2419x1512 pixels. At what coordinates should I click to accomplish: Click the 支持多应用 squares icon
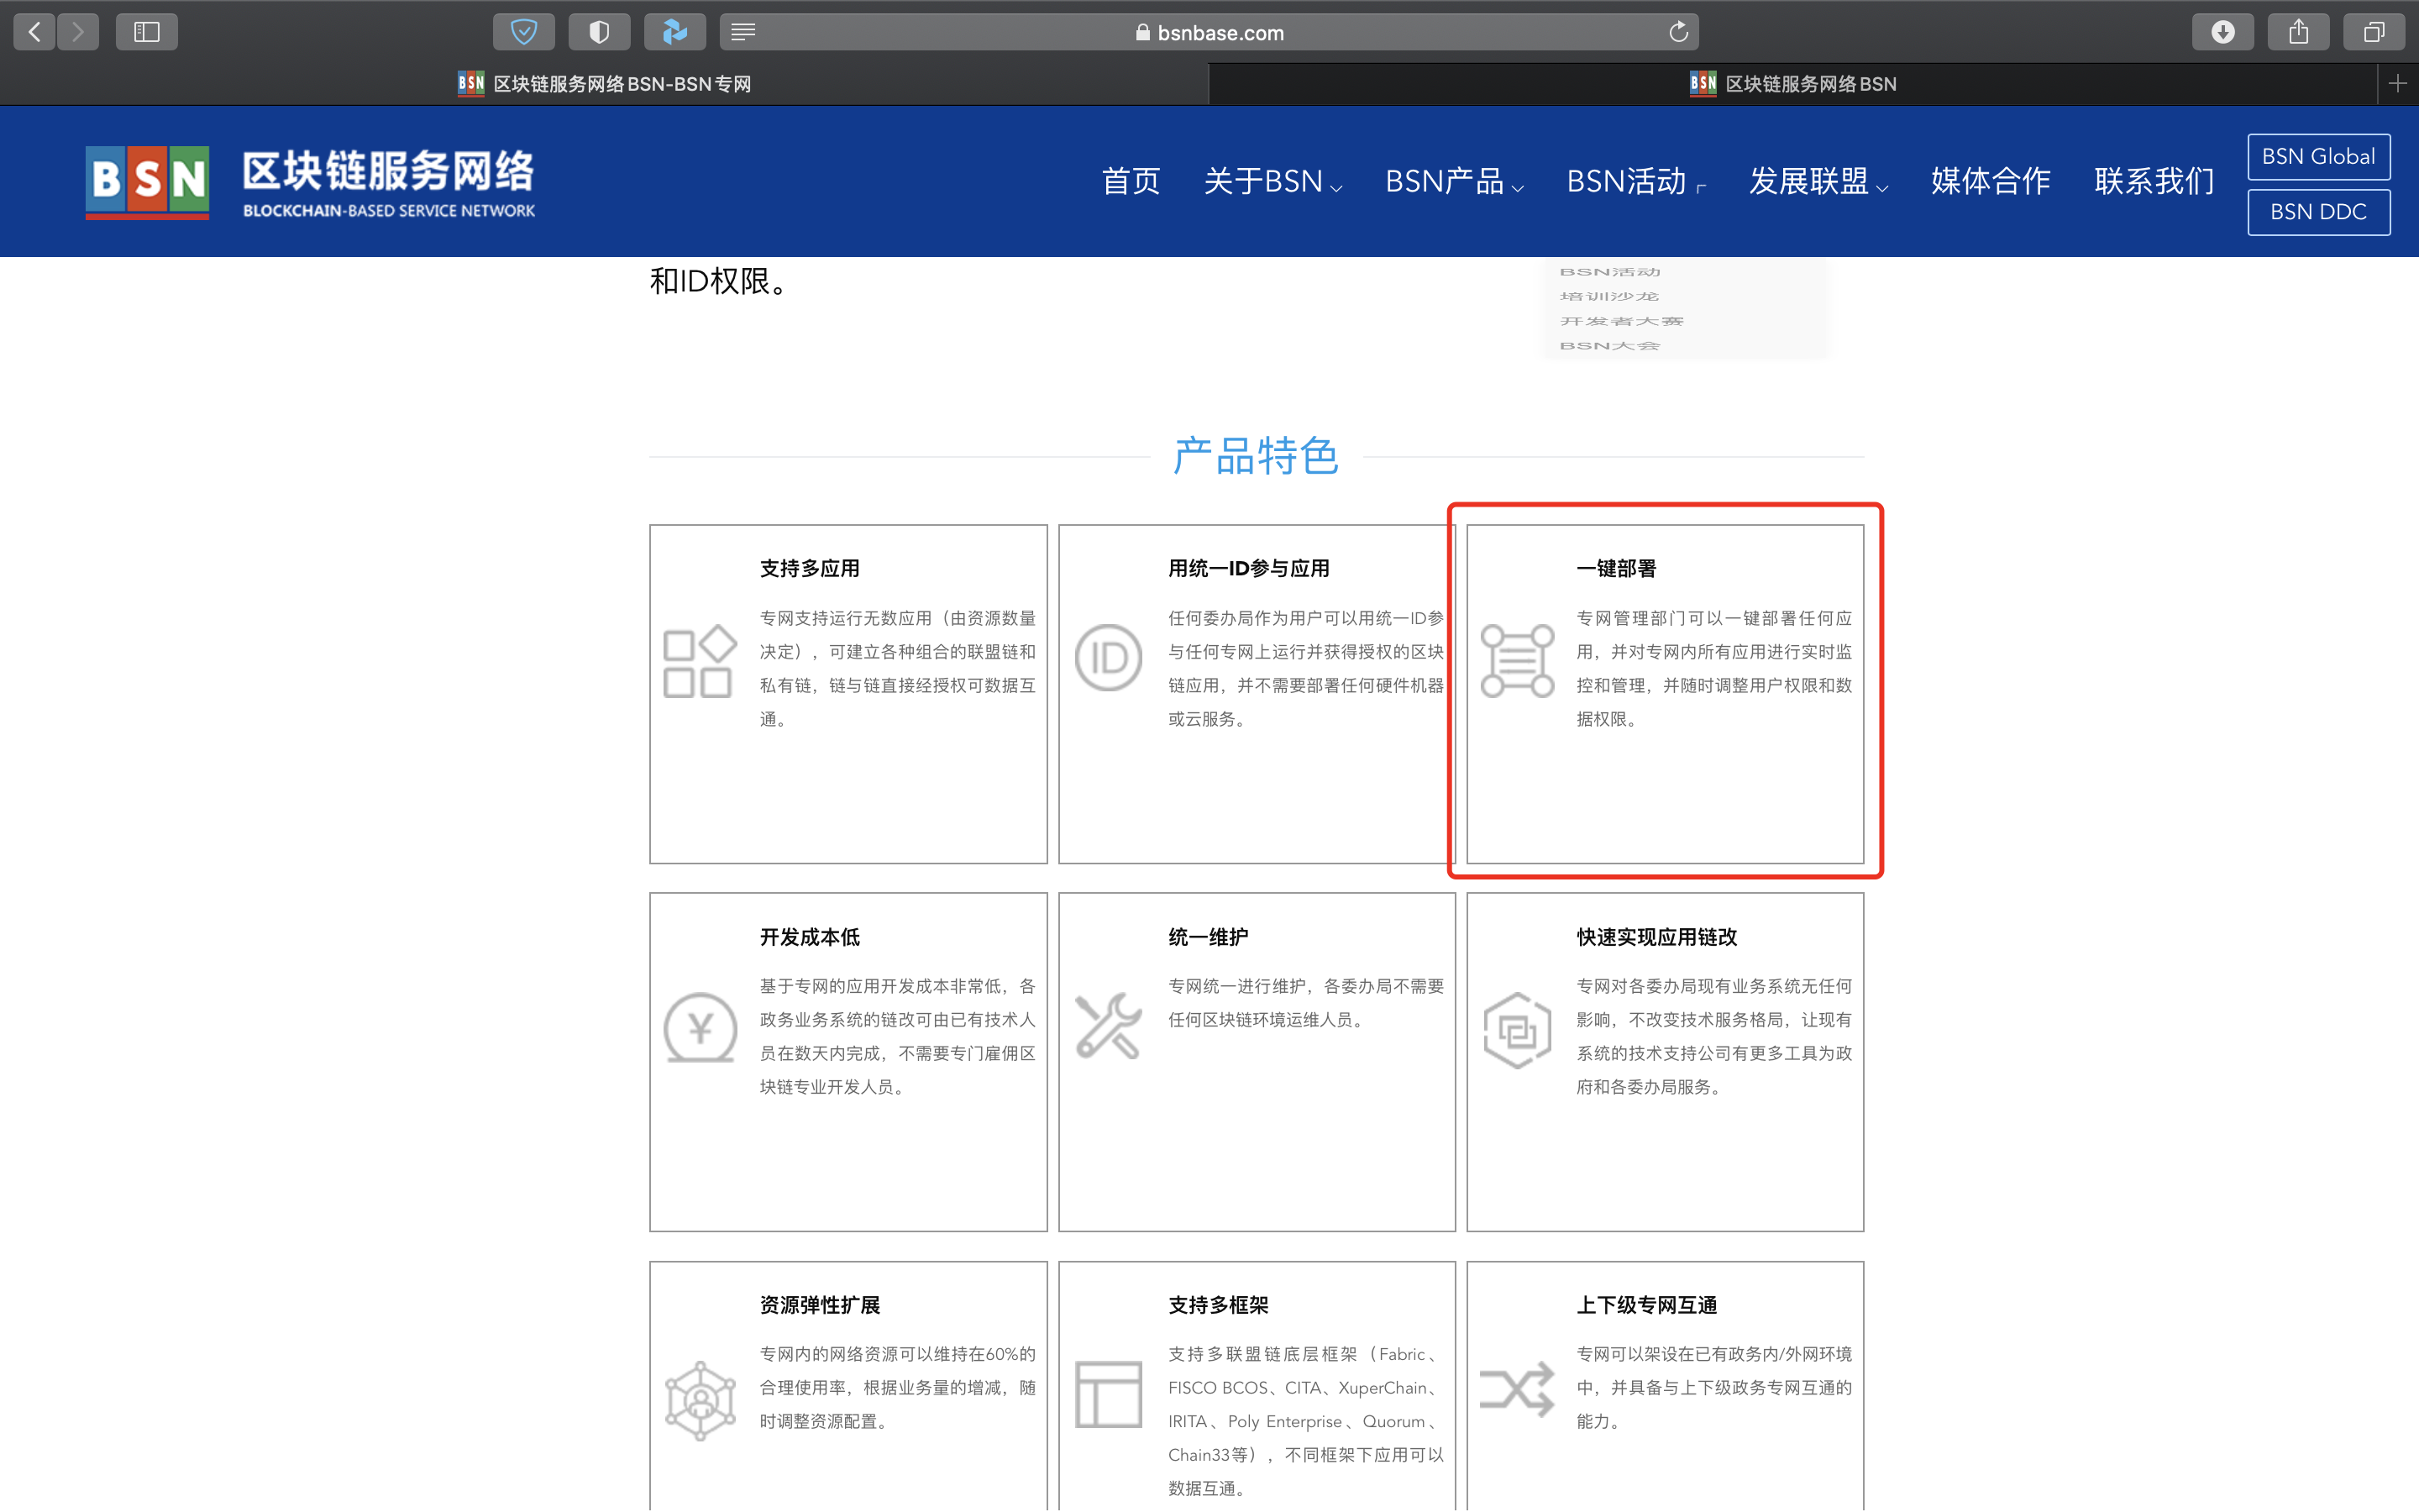700,661
